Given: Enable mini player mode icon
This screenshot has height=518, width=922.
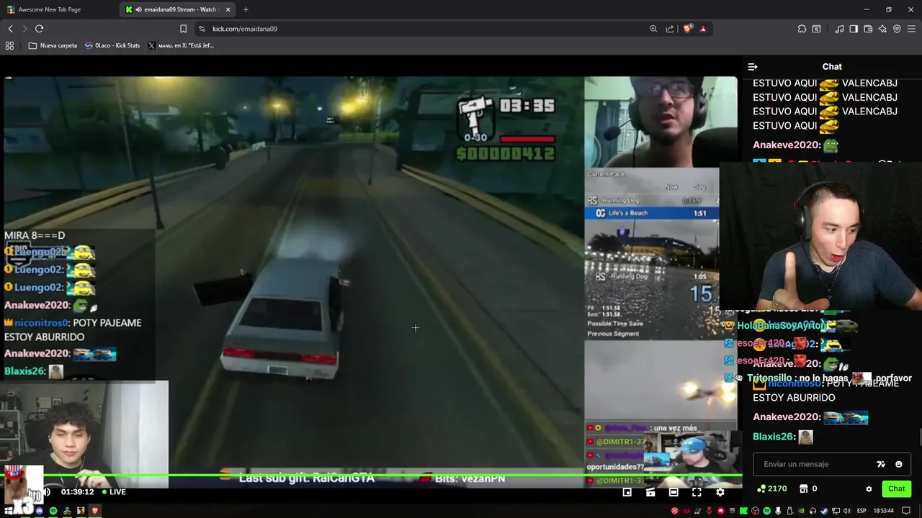Looking at the screenshot, I should [627, 492].
